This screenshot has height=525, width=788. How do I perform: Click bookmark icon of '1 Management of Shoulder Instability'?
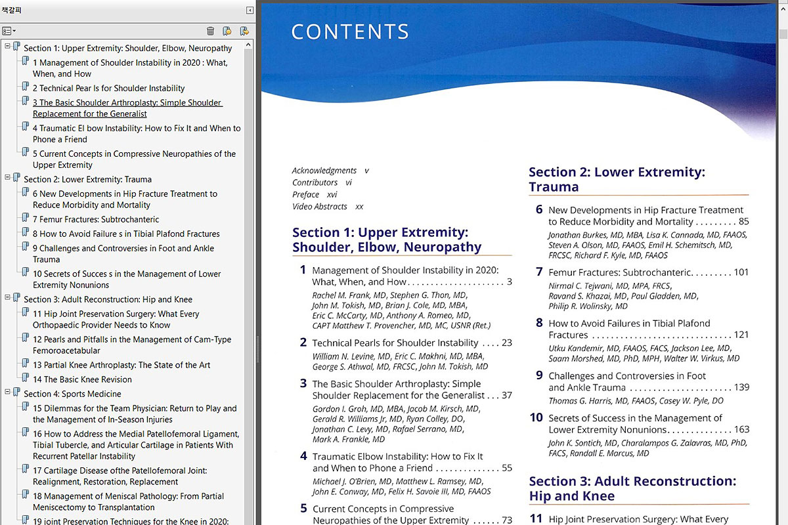(26, 61)
